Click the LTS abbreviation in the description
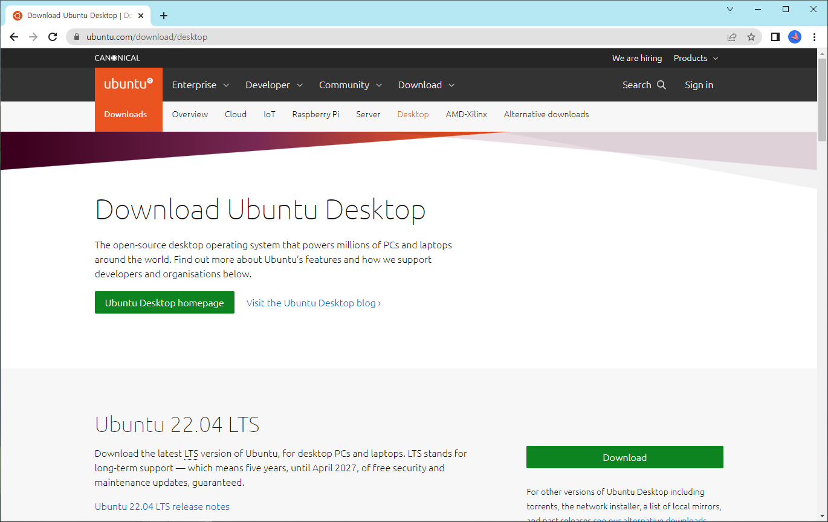The height and width of the screenshot is (522, 828). (x=191, y=453)
